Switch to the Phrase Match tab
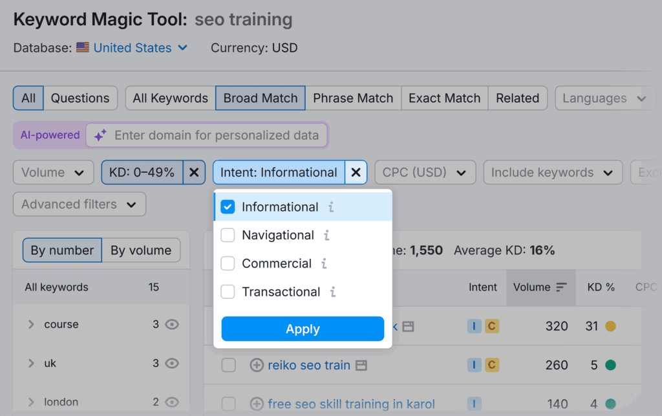 [x=353, y=98]
